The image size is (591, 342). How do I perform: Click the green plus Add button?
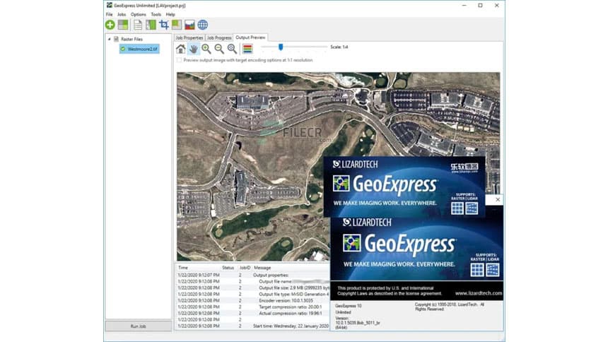tap(110, 25)
